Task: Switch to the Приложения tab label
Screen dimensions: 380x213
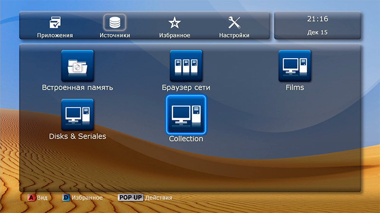Action: [55, 35]
